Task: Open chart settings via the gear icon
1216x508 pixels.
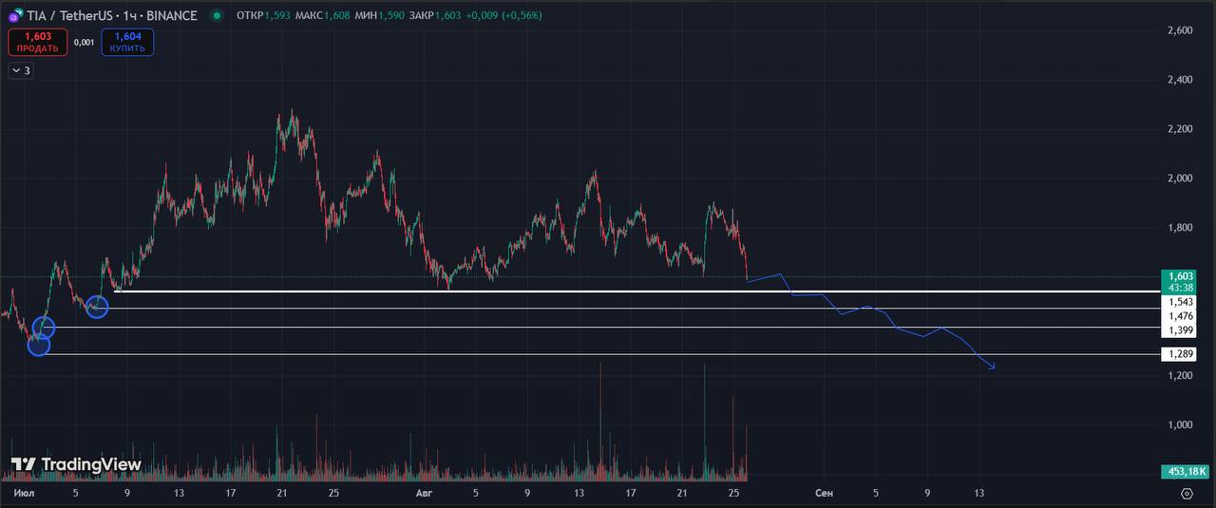Action: pyautogui.click(x=1187, y=494)
